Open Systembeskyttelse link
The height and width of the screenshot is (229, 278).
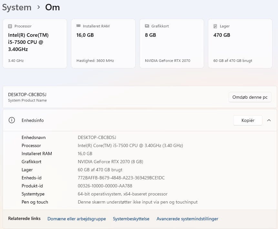coord(131,219)
